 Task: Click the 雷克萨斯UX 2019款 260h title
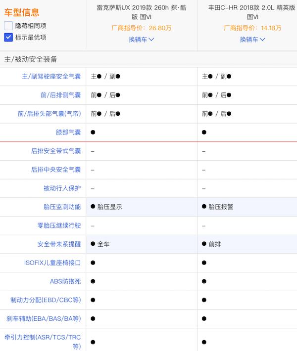click(x=142, y=12)
